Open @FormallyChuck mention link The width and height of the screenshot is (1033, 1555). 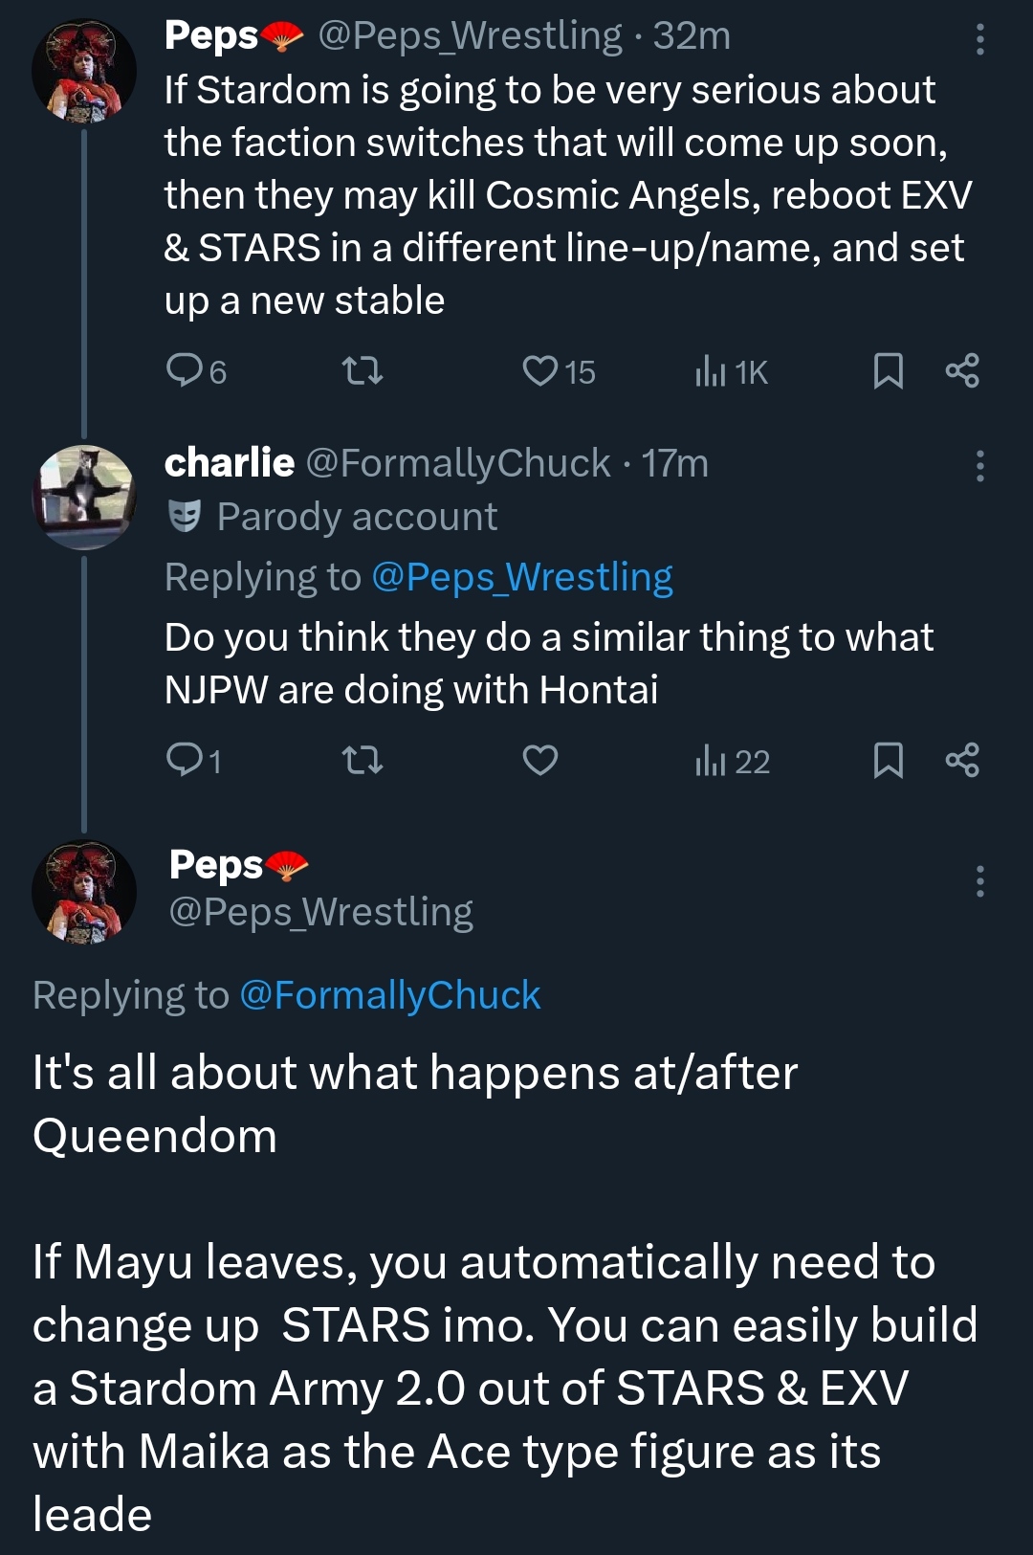(x=389, y=995)
